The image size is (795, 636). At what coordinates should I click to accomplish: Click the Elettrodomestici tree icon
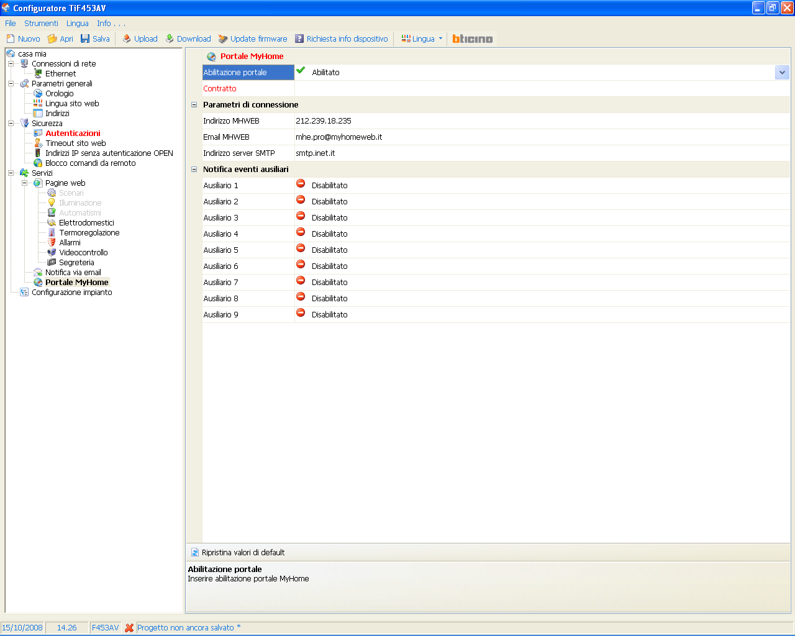[52, 222]
